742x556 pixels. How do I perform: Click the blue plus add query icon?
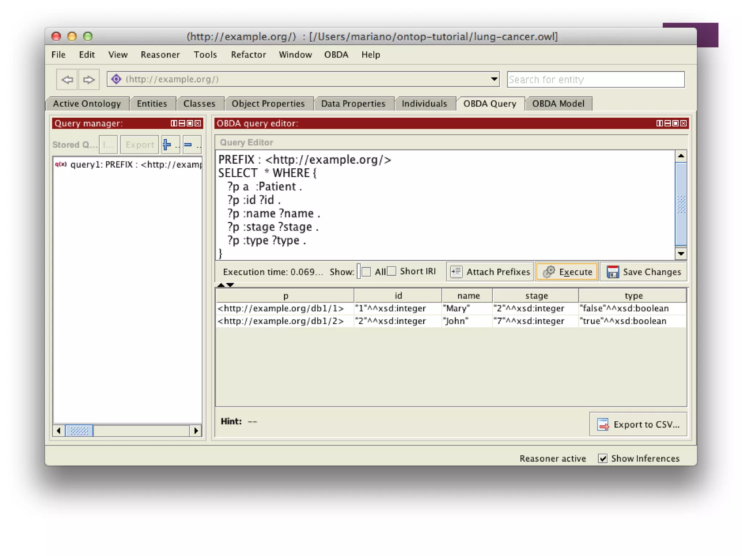[x=167, y=145]
